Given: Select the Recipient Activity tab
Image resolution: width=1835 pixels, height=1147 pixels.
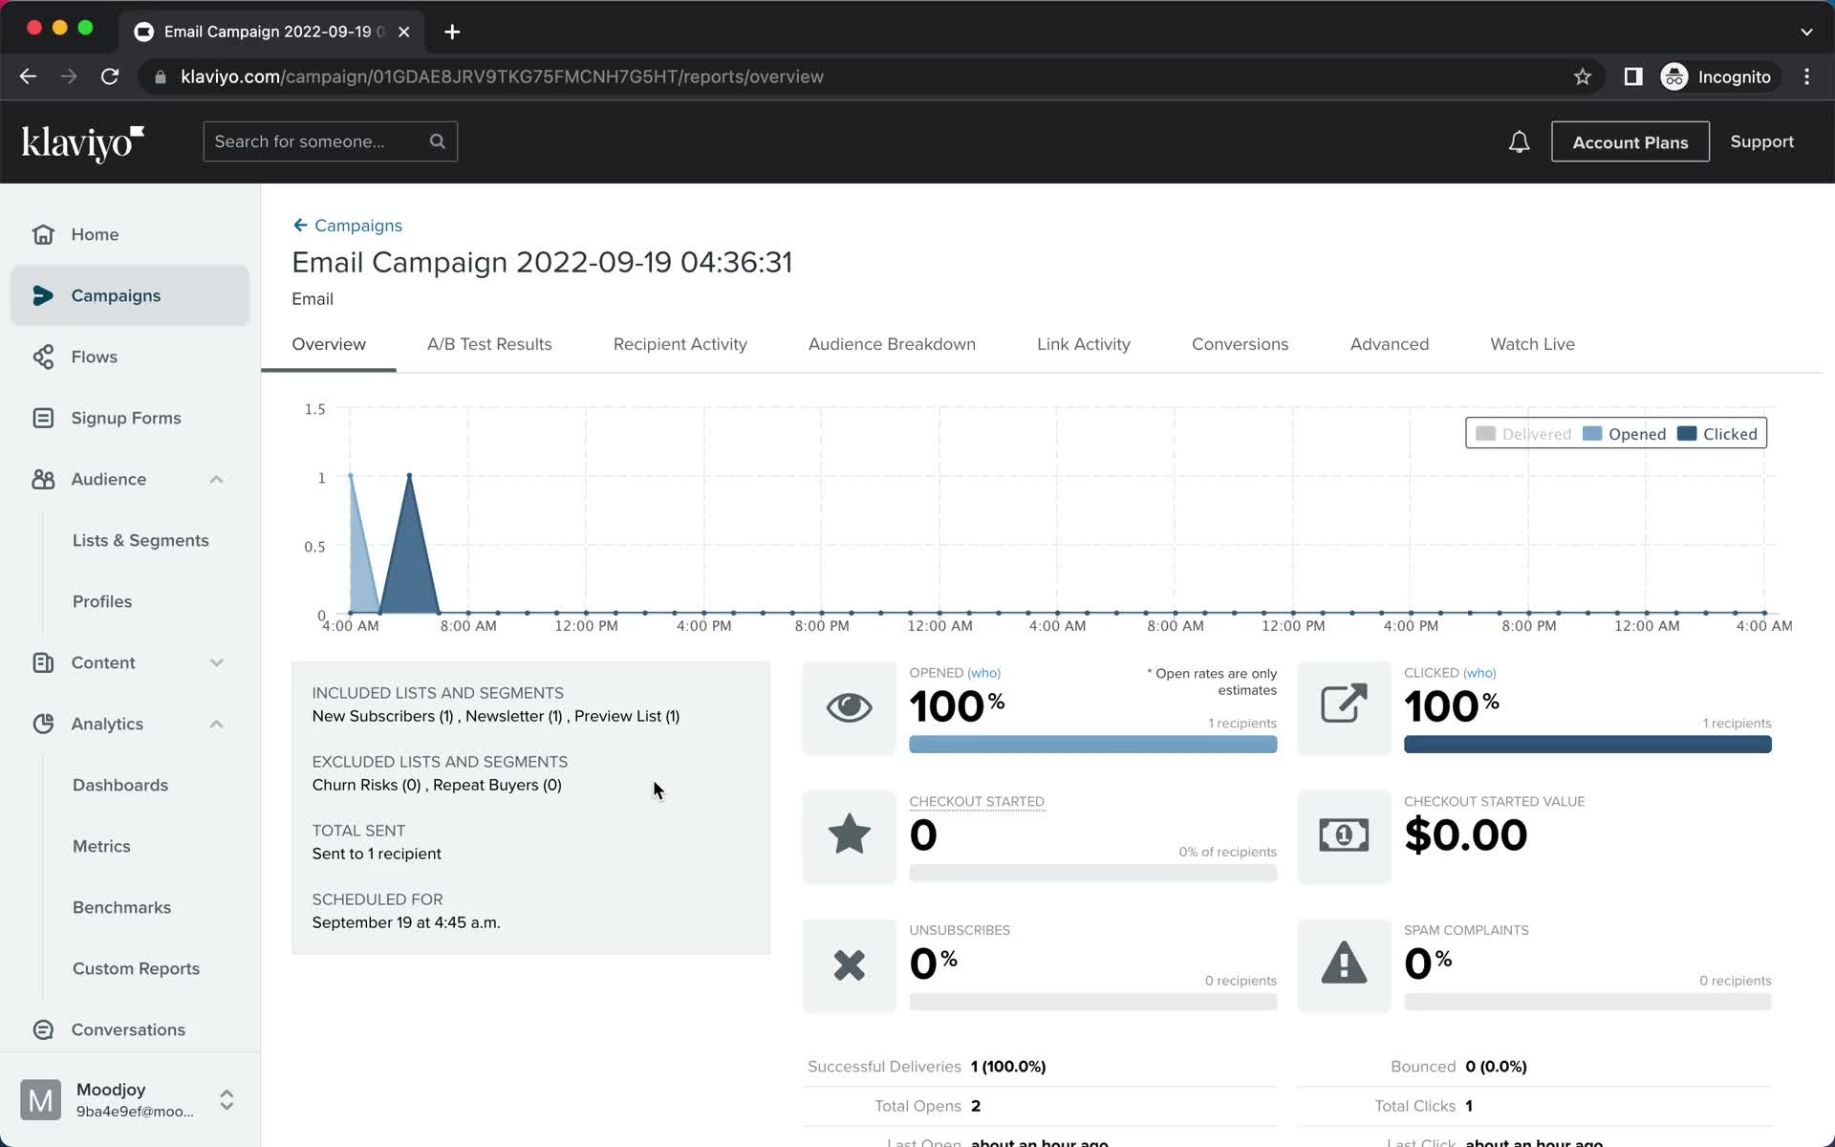Looking at the screenshot, I should pos(679,343).
